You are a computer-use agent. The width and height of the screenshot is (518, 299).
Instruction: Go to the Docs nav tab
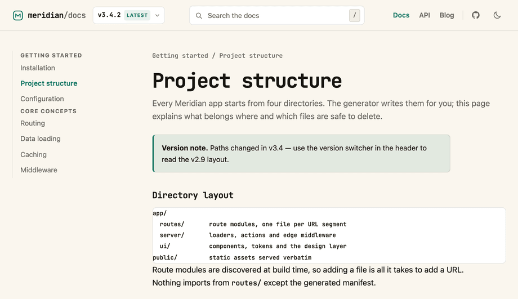coord(401,15)
